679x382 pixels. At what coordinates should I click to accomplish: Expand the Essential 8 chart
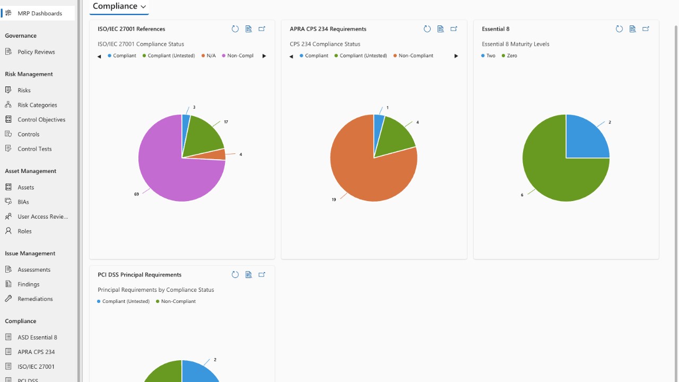[x=646, y=29]
